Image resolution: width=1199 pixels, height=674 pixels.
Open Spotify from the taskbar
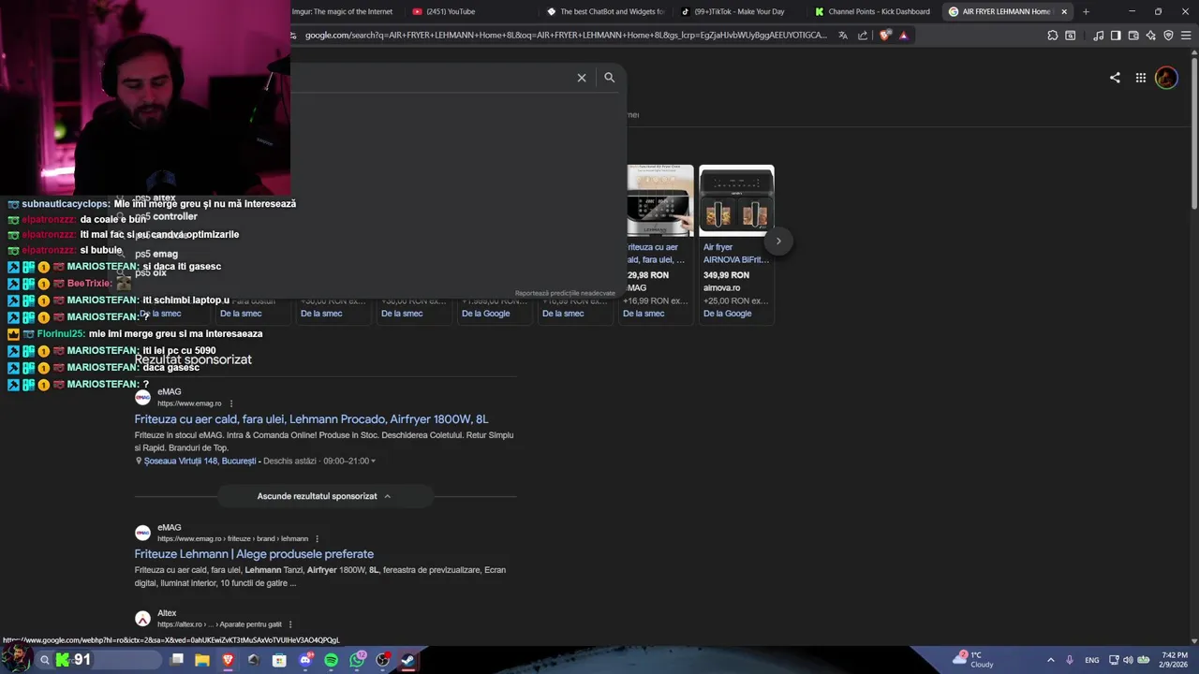(x=331, y=660)
